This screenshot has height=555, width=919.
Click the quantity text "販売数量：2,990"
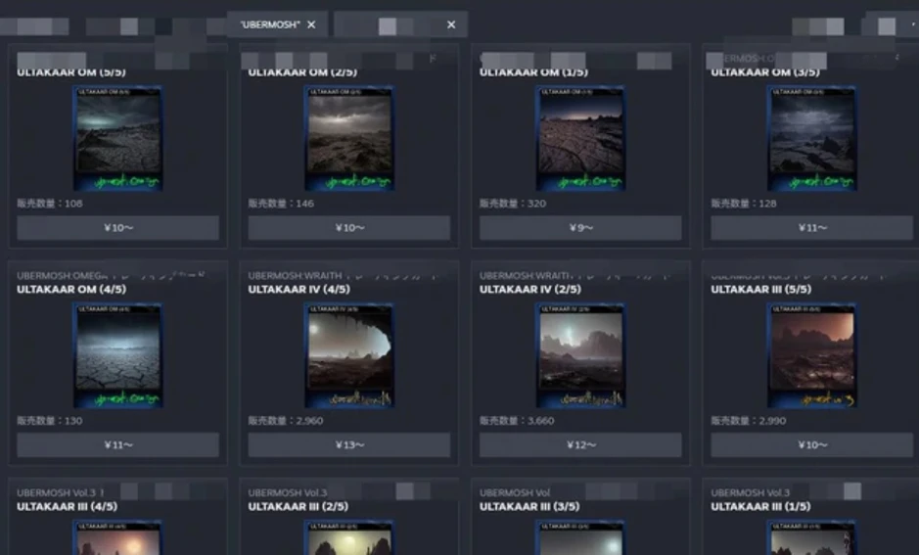point(749,421)
